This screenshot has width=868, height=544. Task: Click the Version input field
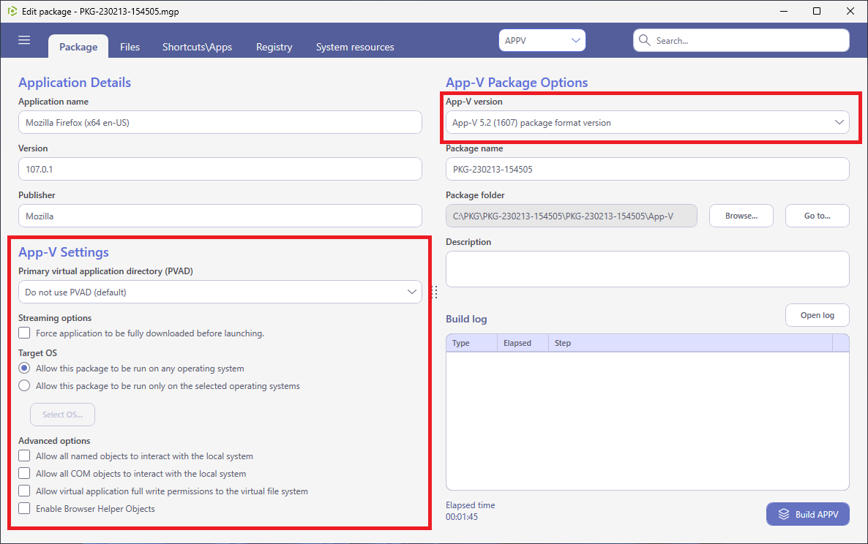[x=220, y=169]
